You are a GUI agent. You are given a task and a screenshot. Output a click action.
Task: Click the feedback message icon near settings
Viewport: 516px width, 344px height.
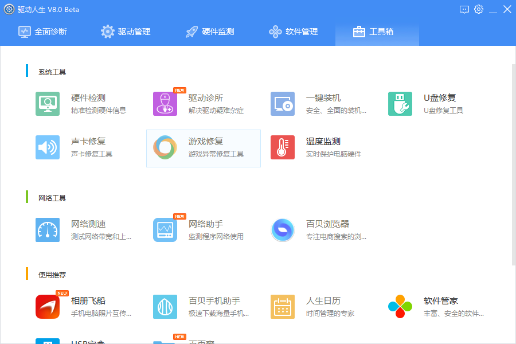click(463, 9)
